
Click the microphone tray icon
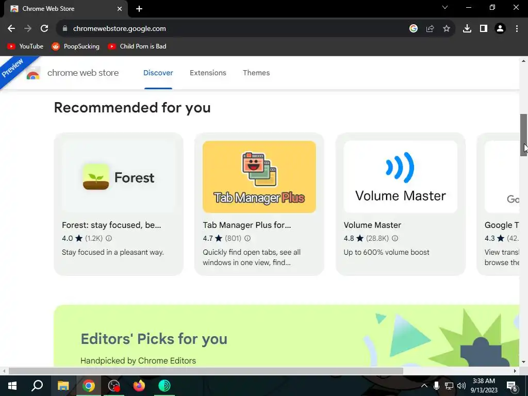[x=436, y=386]
